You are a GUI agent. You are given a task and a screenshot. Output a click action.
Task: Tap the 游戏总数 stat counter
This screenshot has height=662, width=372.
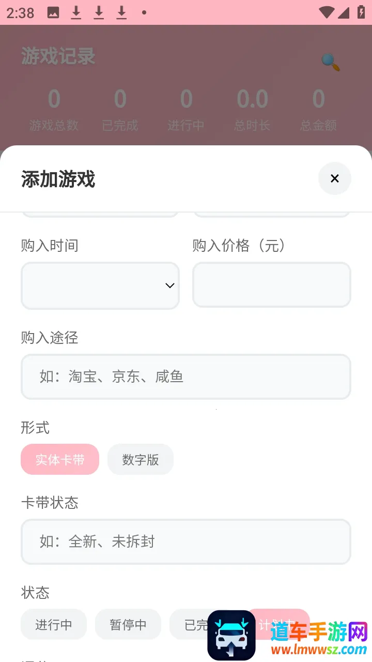pos(54,110)
